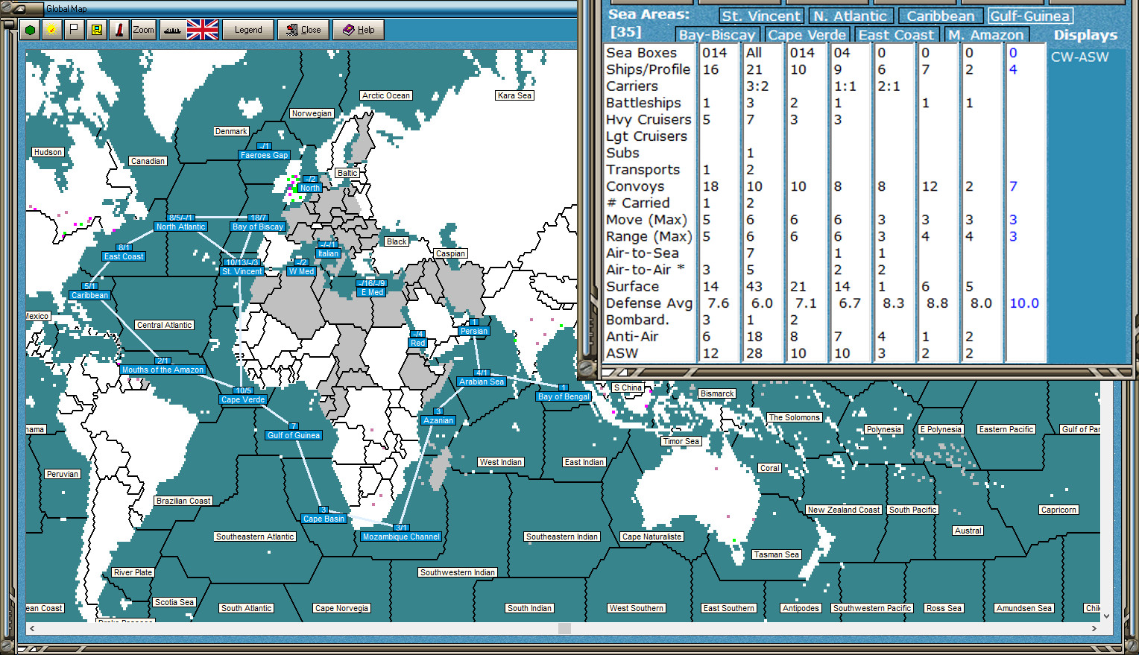This screenshot has height=655, width=1139.
Task: Click the Central Atlantic label
Action: click(x=165, y=325)
